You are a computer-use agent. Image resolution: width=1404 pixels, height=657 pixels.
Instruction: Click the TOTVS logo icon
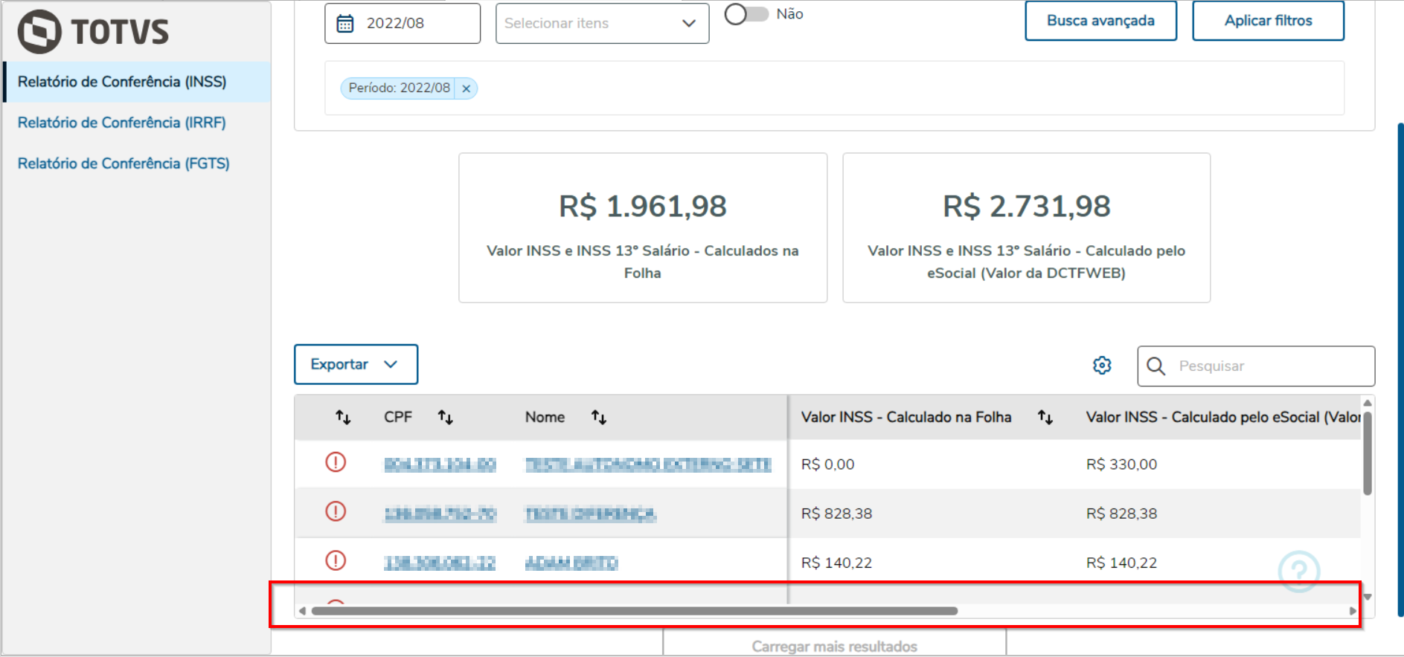tap(39, 32)
